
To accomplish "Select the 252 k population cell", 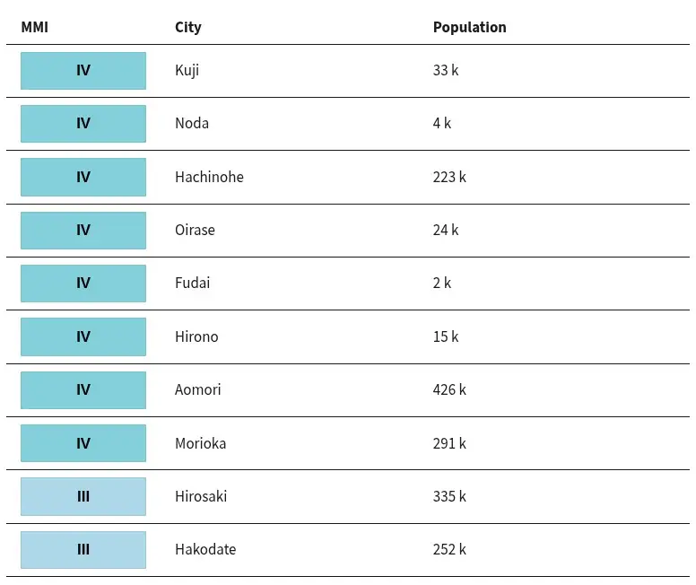I will [x=449, y=549].
